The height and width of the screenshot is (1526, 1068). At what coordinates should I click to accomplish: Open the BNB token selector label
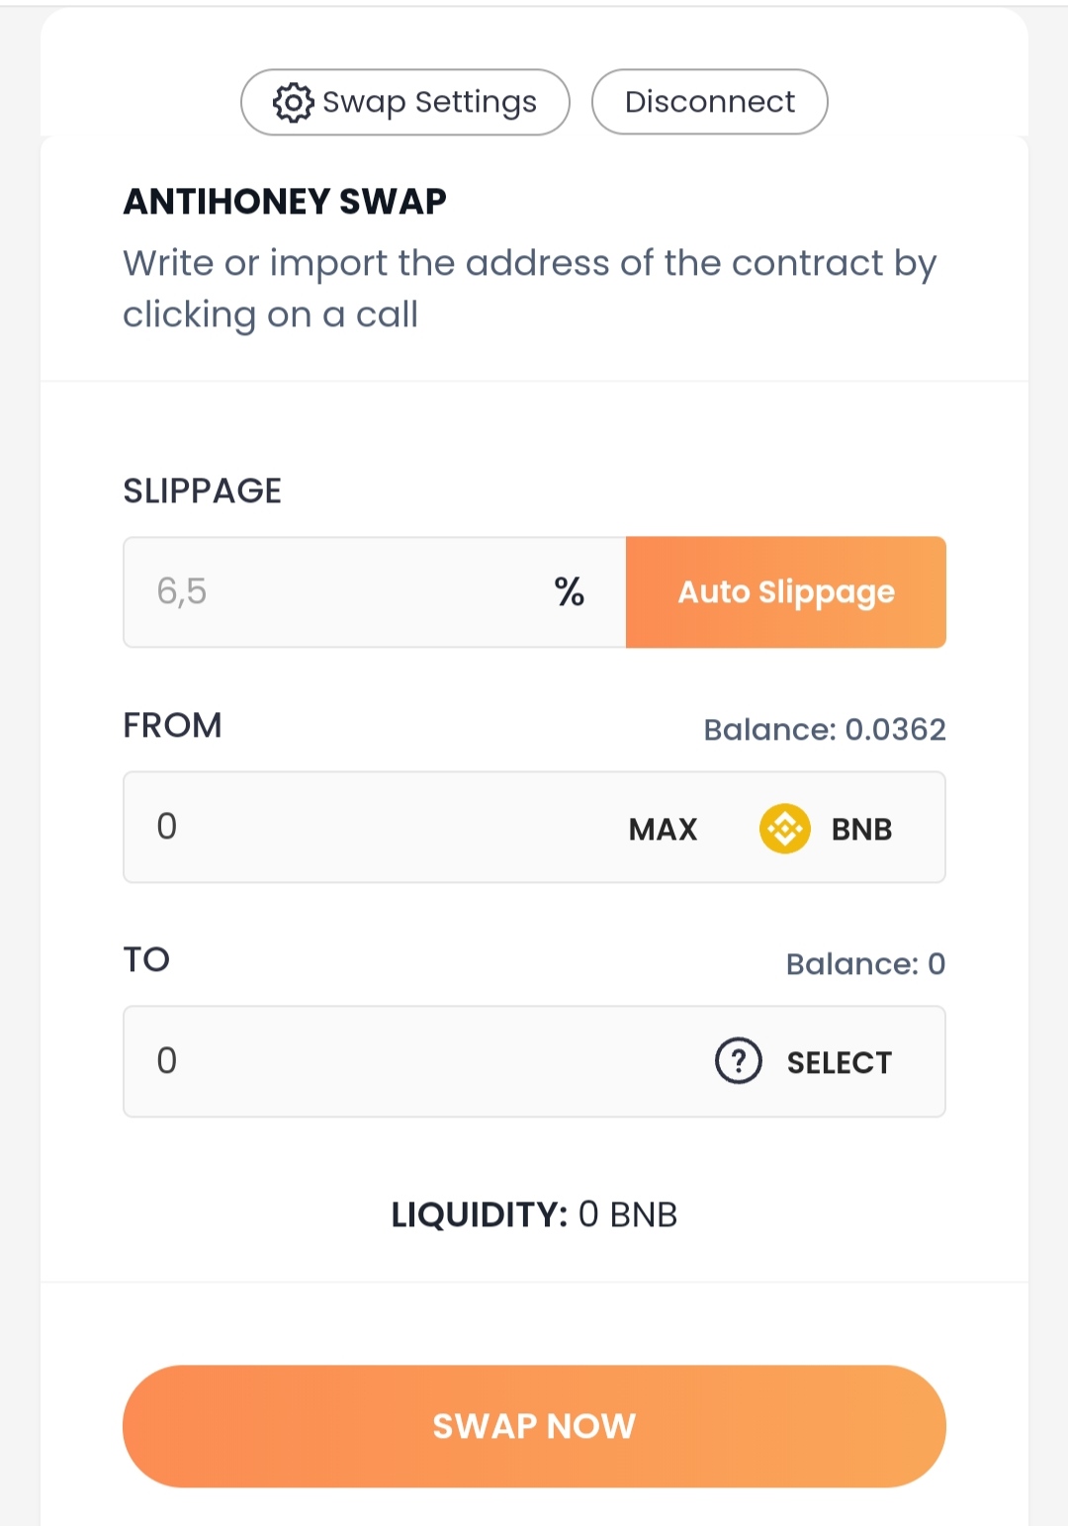[x=861, y=829]
